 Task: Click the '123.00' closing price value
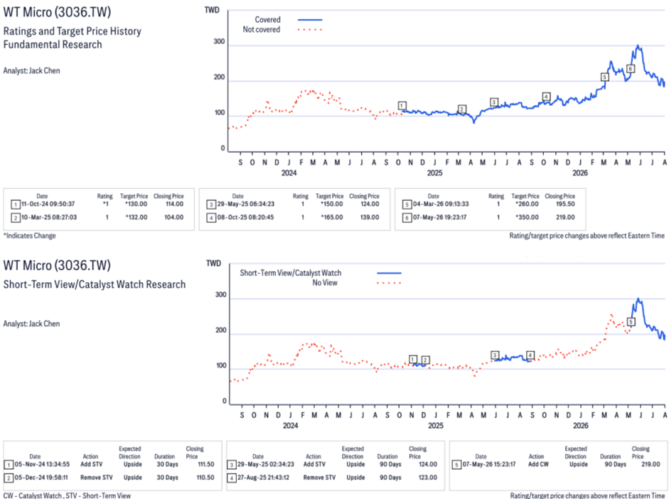(428, 477)
